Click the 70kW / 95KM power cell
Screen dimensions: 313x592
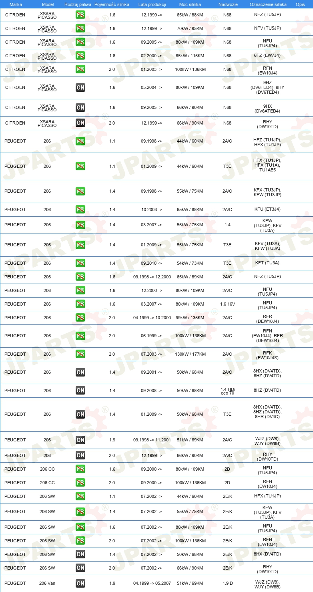[x=190, y=28]
